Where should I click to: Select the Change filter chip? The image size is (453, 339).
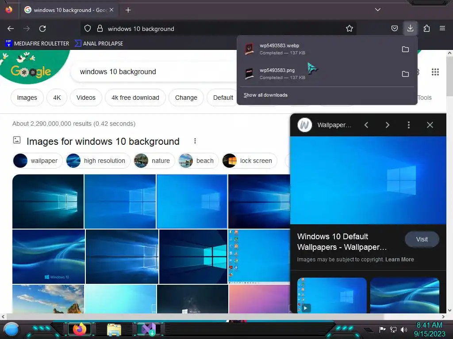coord(186,98)
